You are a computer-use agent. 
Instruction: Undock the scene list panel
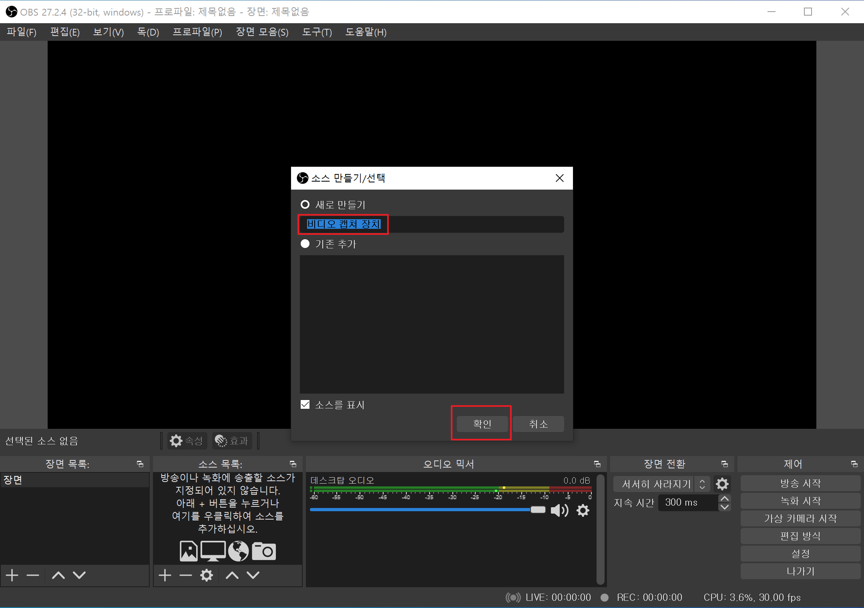pos(140,464)
